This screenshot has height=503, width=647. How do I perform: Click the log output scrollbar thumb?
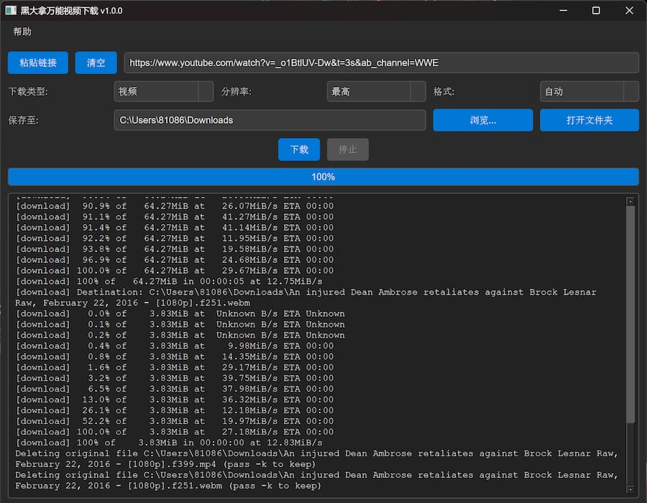pos(630,316)
